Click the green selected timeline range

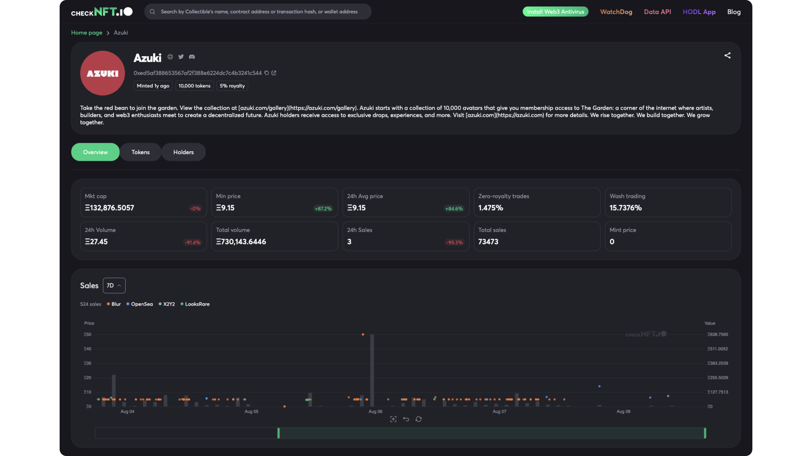tap(491, 433)
